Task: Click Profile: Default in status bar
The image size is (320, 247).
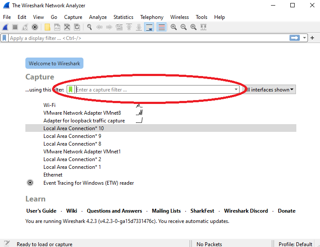Action: 295,244
